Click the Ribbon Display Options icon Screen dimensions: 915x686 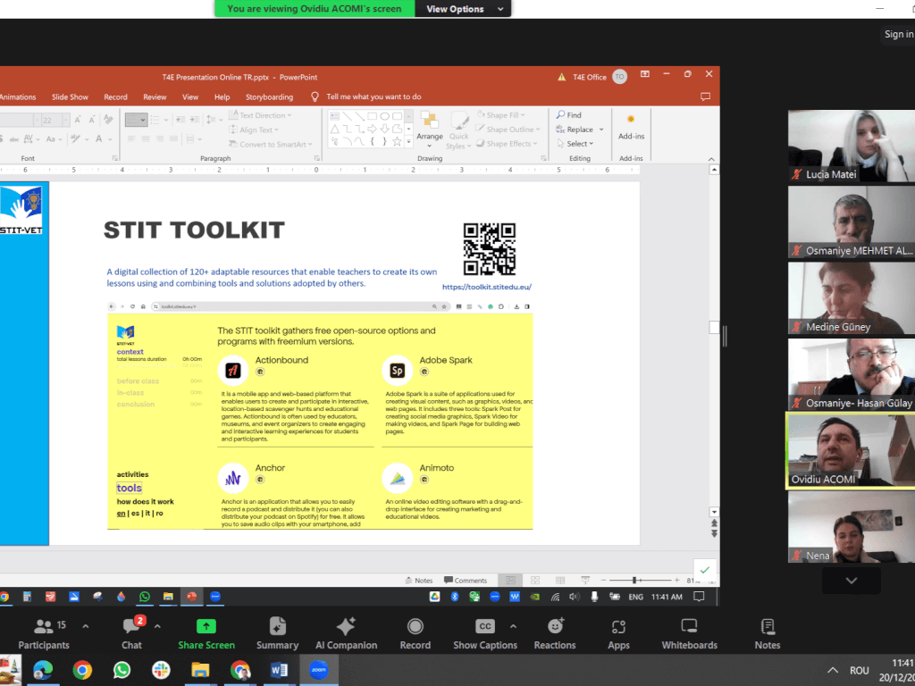(x=645, y=74)
